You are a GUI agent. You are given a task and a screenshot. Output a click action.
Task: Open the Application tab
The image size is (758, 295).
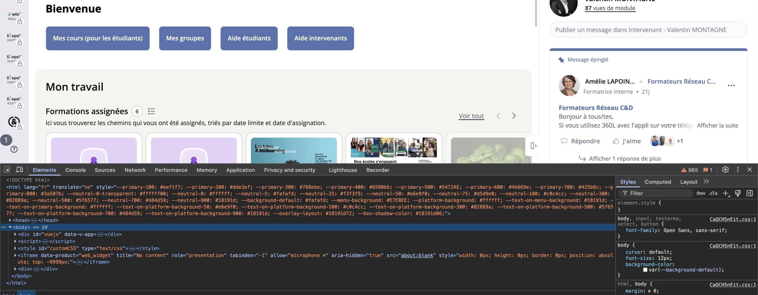240,170
